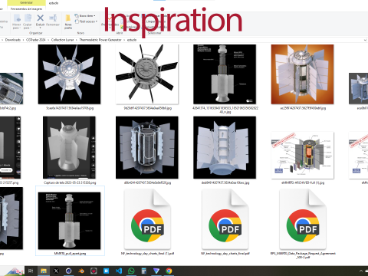368x276 pixels.
Task: Expand the chevron after Downloads breadcrumb
Action: pyautogui.click(x=23, y=40)
